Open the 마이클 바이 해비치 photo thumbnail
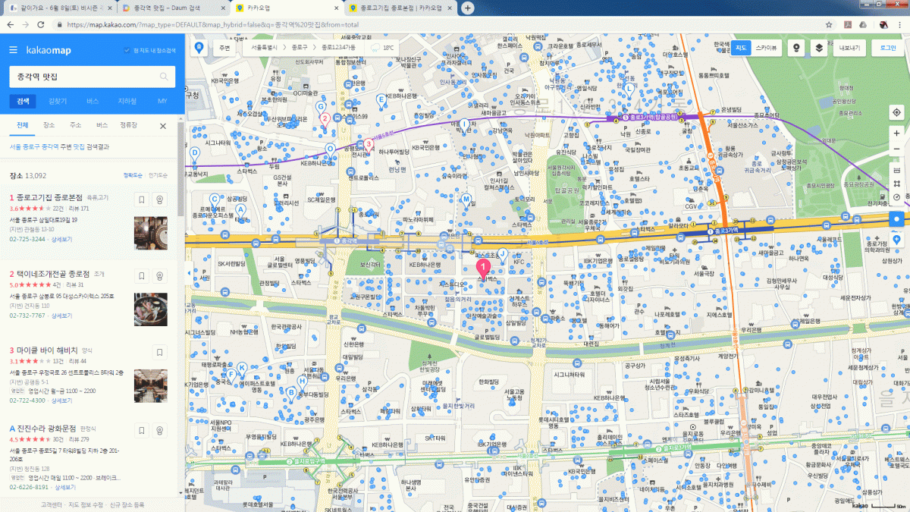 coord(151,385)
